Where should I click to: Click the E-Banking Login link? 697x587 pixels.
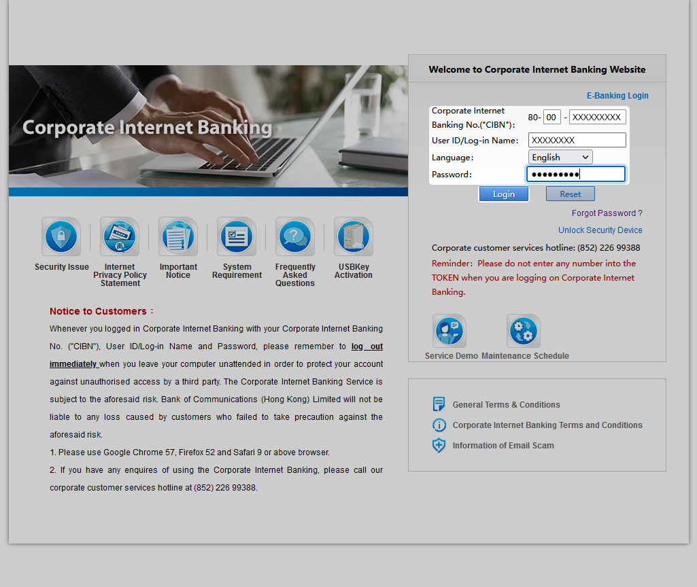pos(617,96)
